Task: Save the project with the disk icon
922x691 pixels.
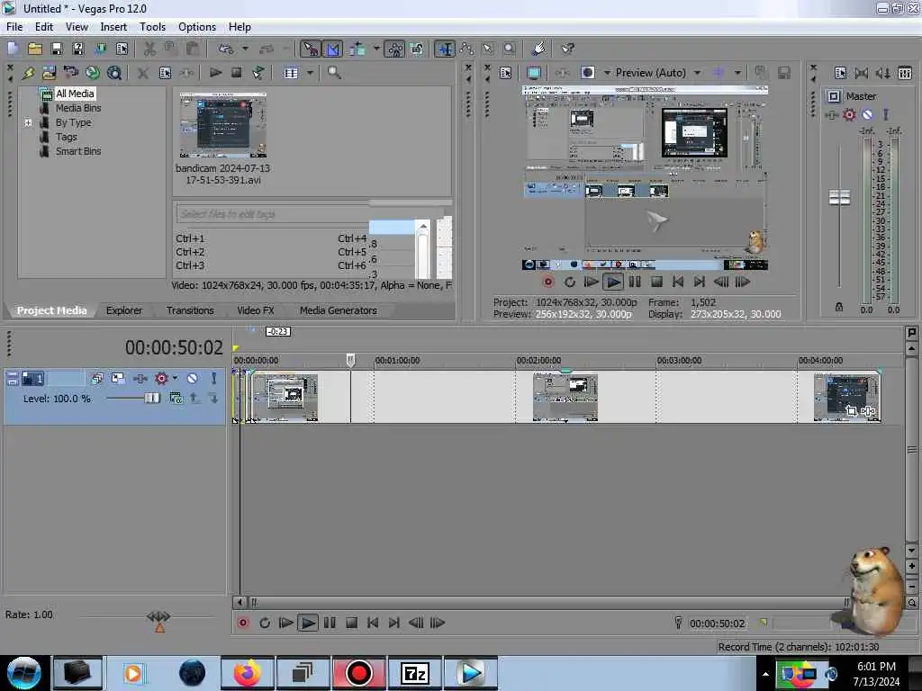Action: [x=57, y=49]
